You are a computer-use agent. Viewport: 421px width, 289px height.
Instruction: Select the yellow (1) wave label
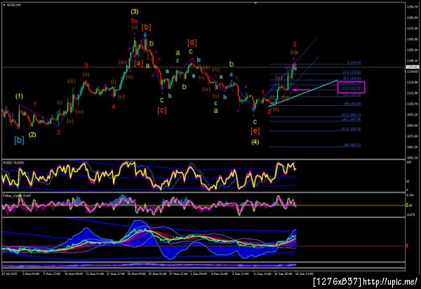(x=19, y=96)
